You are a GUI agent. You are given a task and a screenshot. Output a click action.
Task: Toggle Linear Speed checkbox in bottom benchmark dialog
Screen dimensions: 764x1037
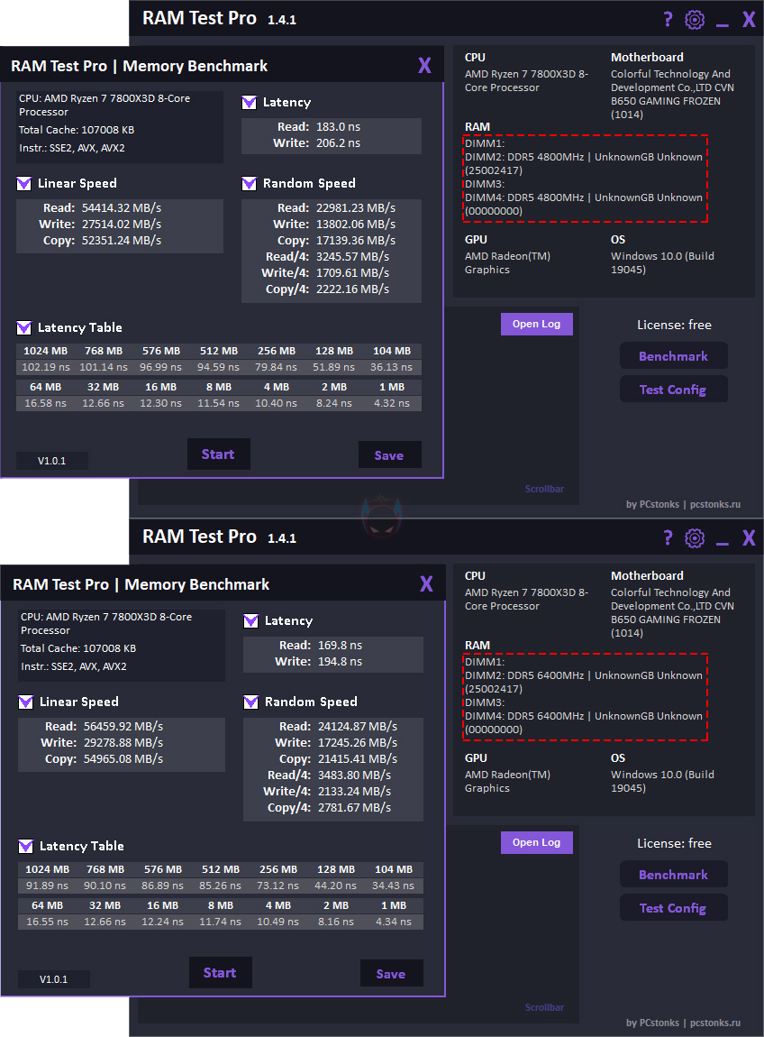pyautogui.click(x=26, y=702)
